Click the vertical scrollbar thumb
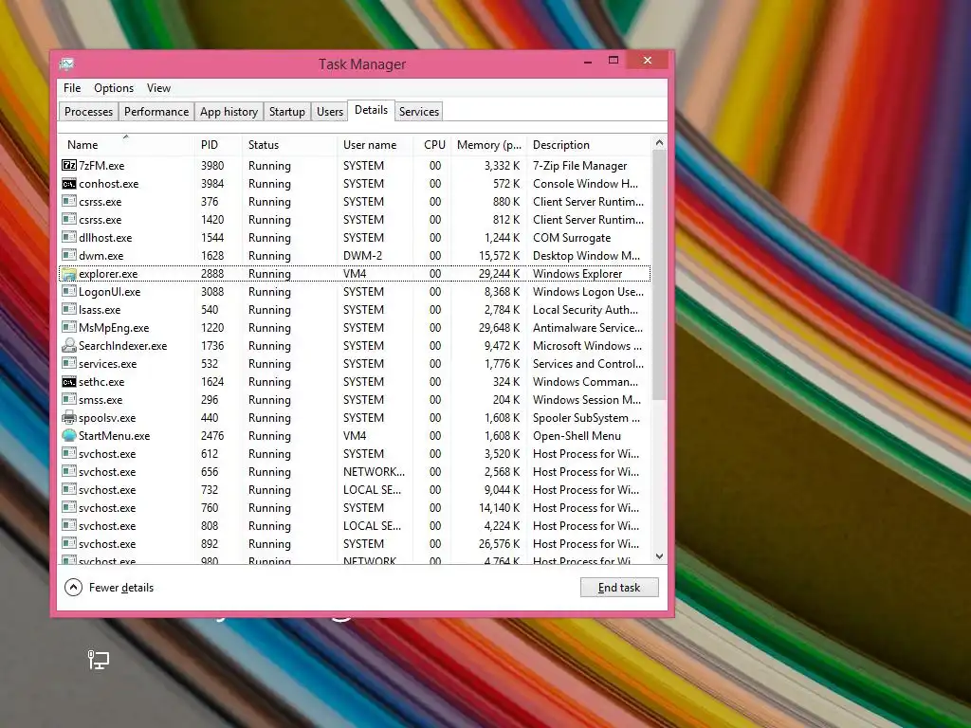 [x=660, y=276]
